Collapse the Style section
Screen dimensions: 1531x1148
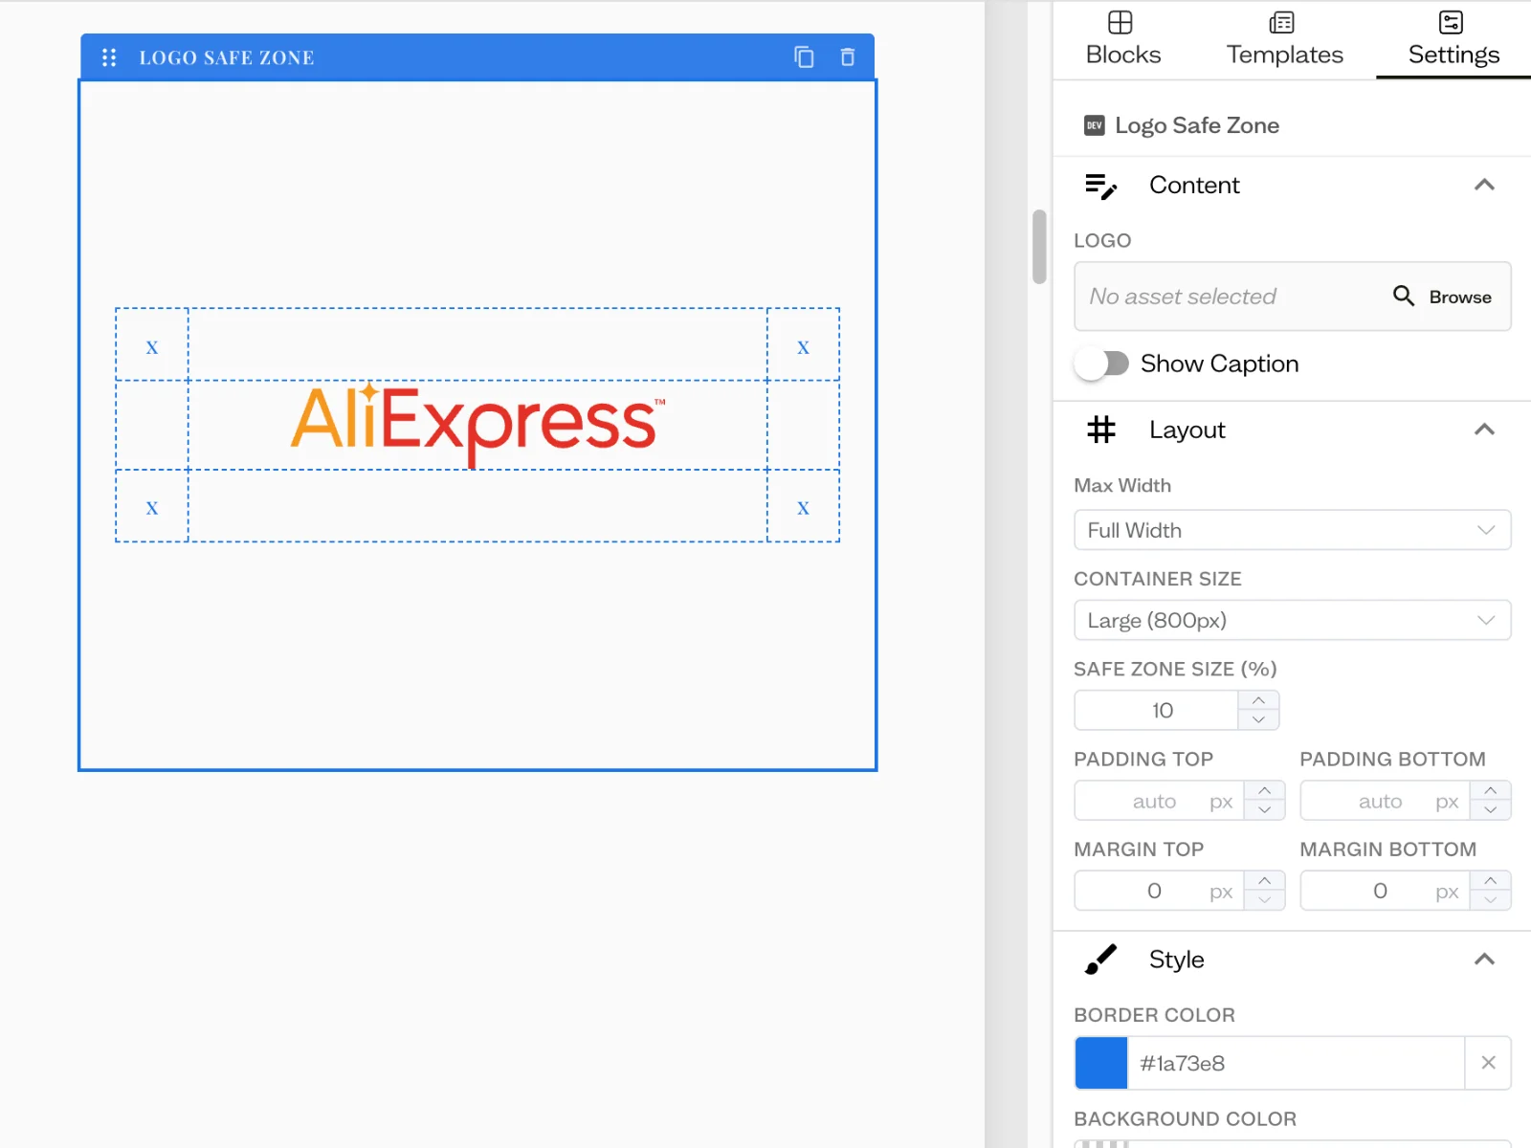pyautogui.click(x=1484, y=960)
